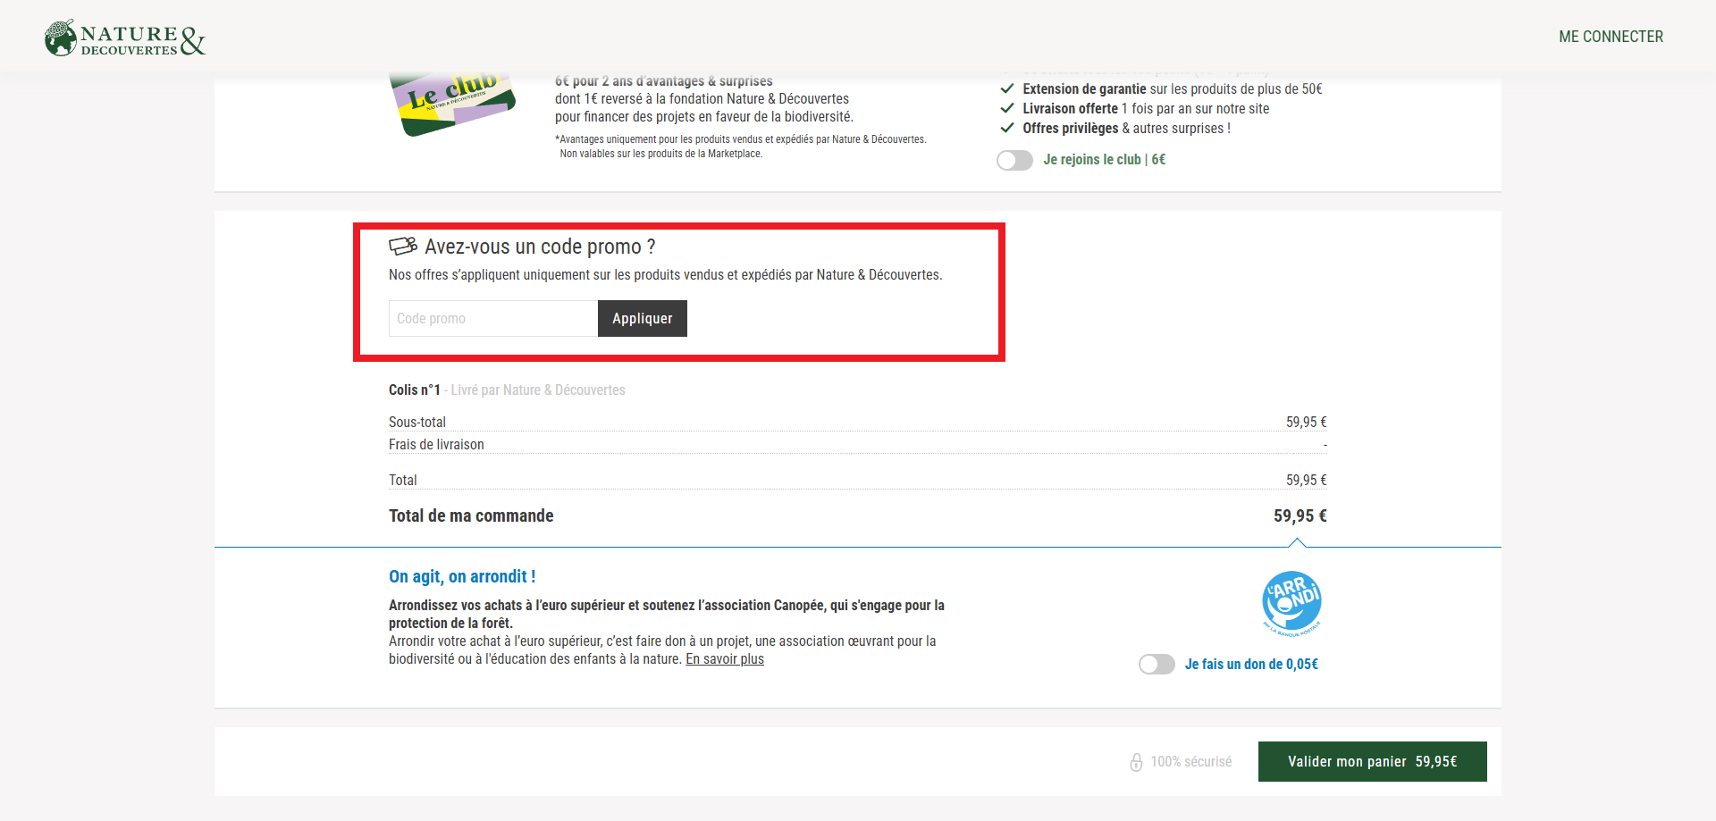Click the 'Avez-vous un code promo ?' heading
This screenshot has width=1716, height=821.
[x=540, y=247]
